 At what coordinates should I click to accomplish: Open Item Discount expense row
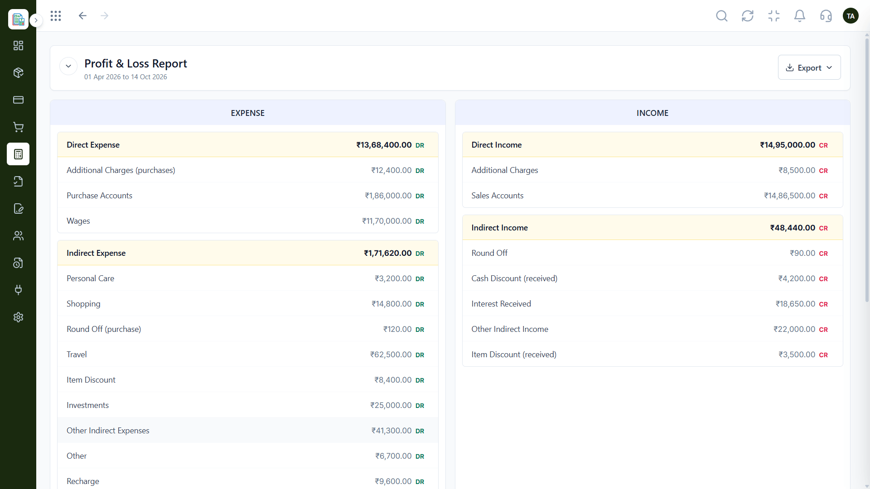click(248, 380)
